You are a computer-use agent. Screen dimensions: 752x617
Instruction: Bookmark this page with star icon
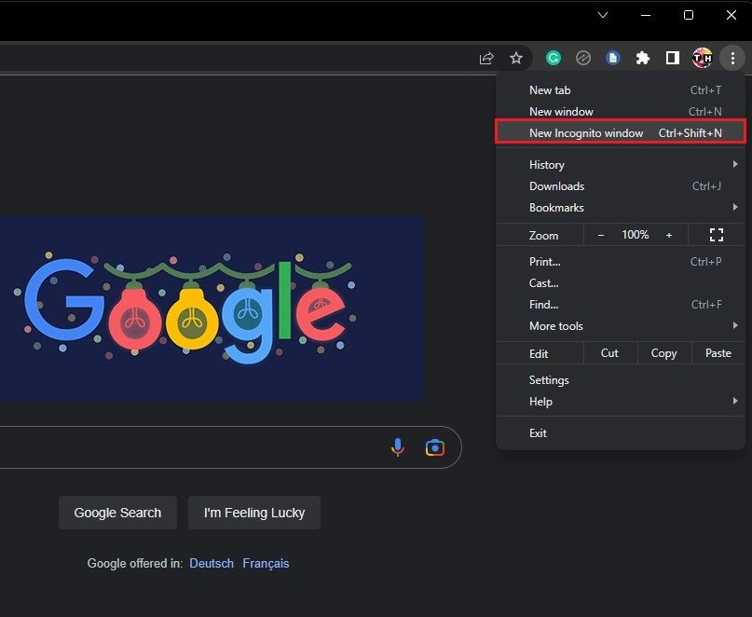pos(516,58)
